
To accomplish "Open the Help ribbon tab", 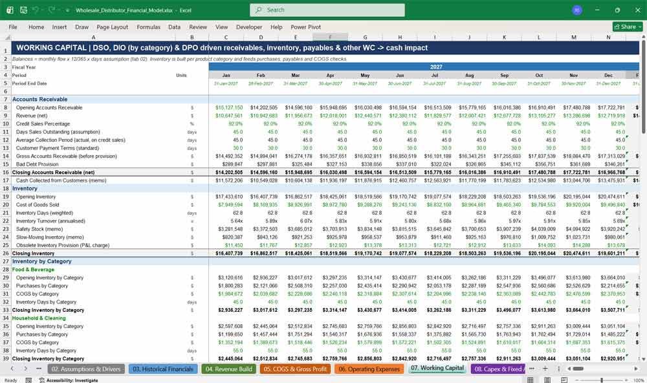I will [x=276, y=27].
